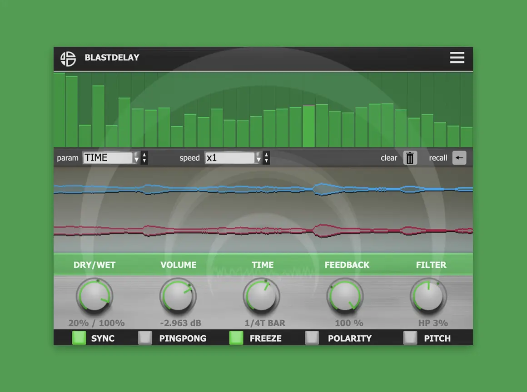Screen dimensions: 527x392
Task: Toggle the POLARITY switch
Action: [312, 338]
